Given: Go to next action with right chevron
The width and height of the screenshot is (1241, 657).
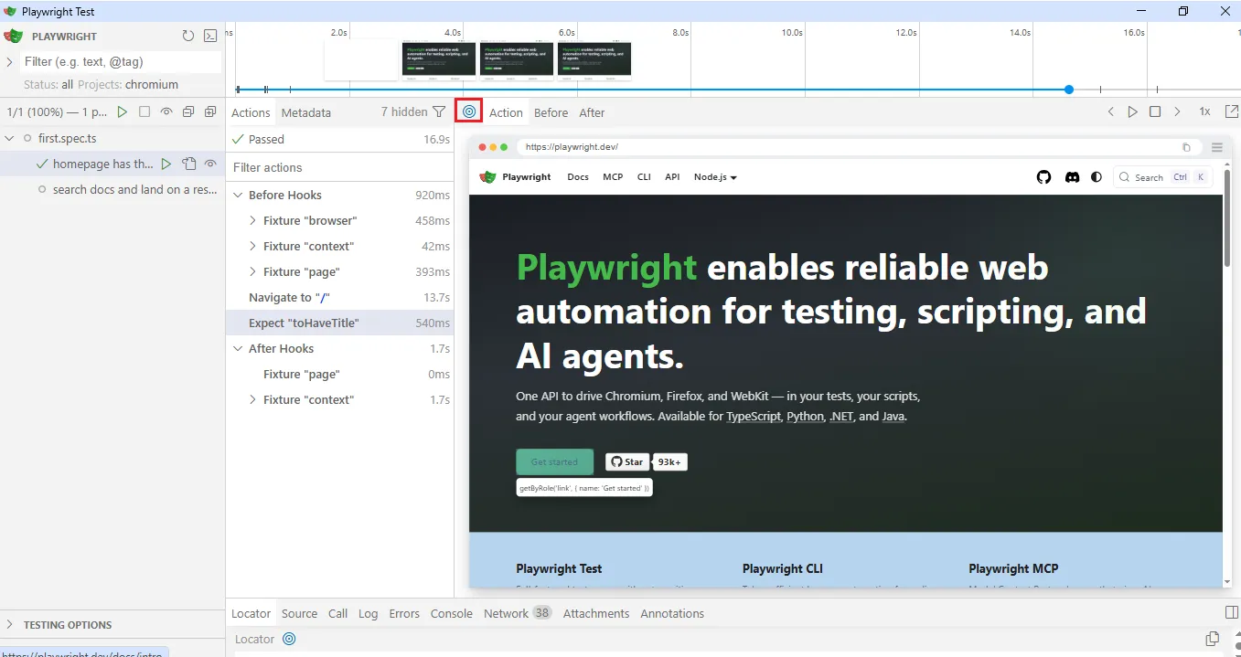Looking at the screenshot, I should 1177,111.
